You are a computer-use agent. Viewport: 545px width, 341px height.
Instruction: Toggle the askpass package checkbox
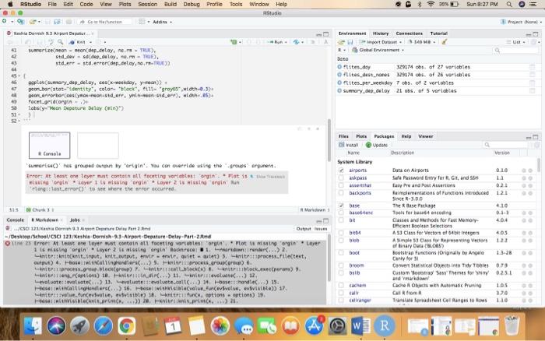click(x=341, y=178)
